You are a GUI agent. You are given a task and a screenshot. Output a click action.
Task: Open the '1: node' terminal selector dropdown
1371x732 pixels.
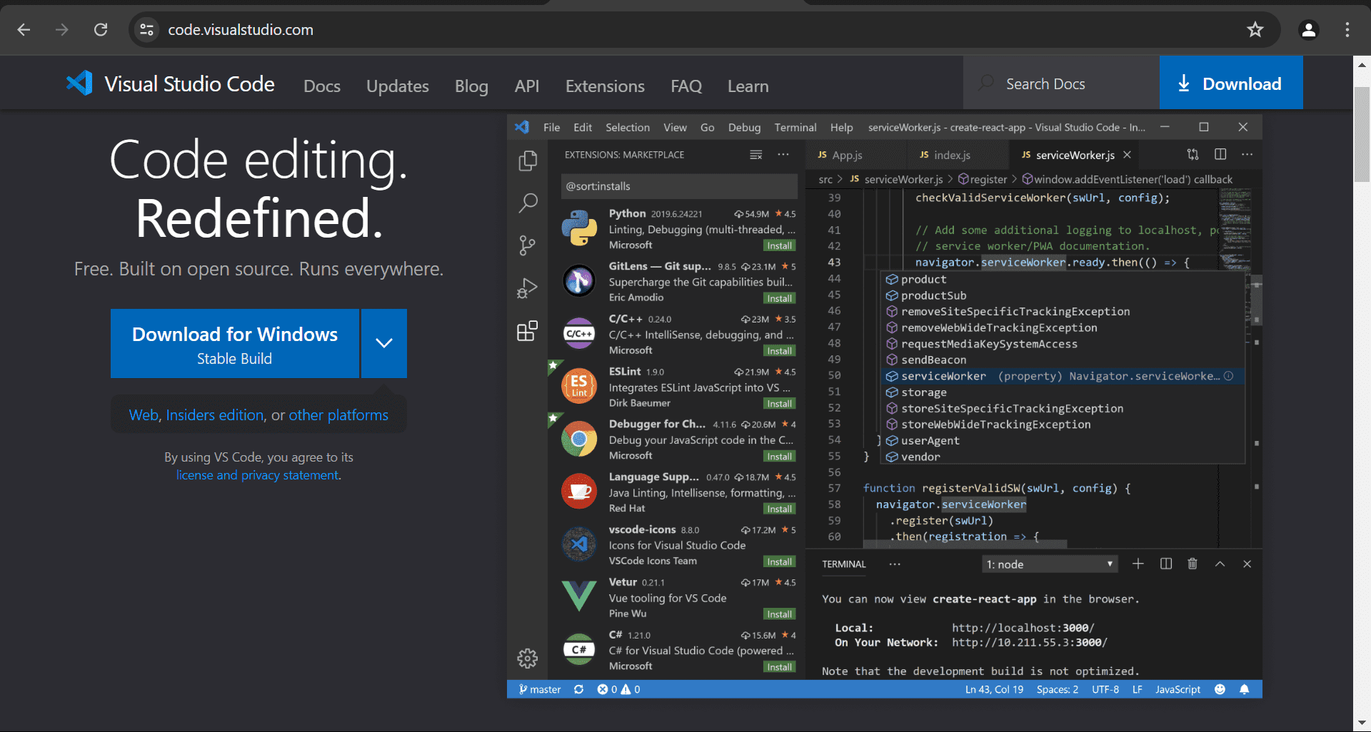[x=1049, y=564]
